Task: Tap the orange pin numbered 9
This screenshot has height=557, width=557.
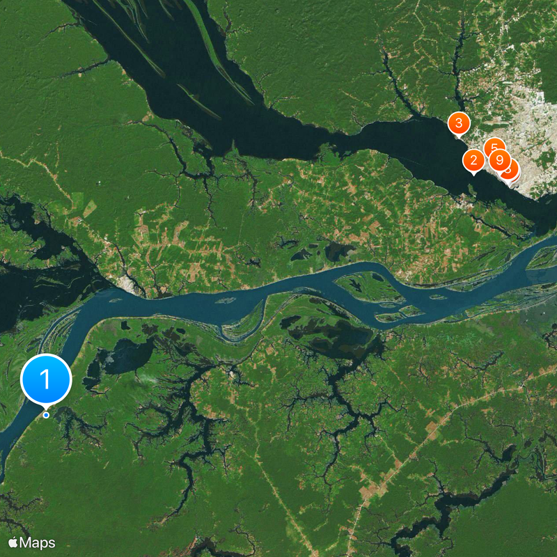Action: (x=499, y=161)
